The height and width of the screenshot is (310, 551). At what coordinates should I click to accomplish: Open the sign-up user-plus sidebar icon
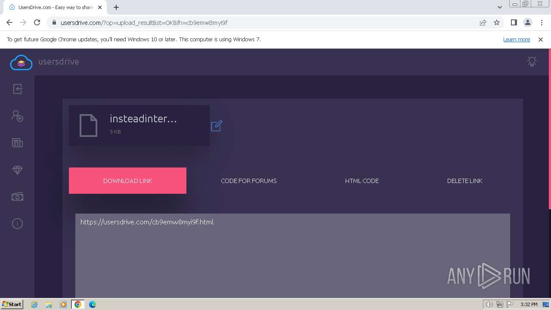17,116
